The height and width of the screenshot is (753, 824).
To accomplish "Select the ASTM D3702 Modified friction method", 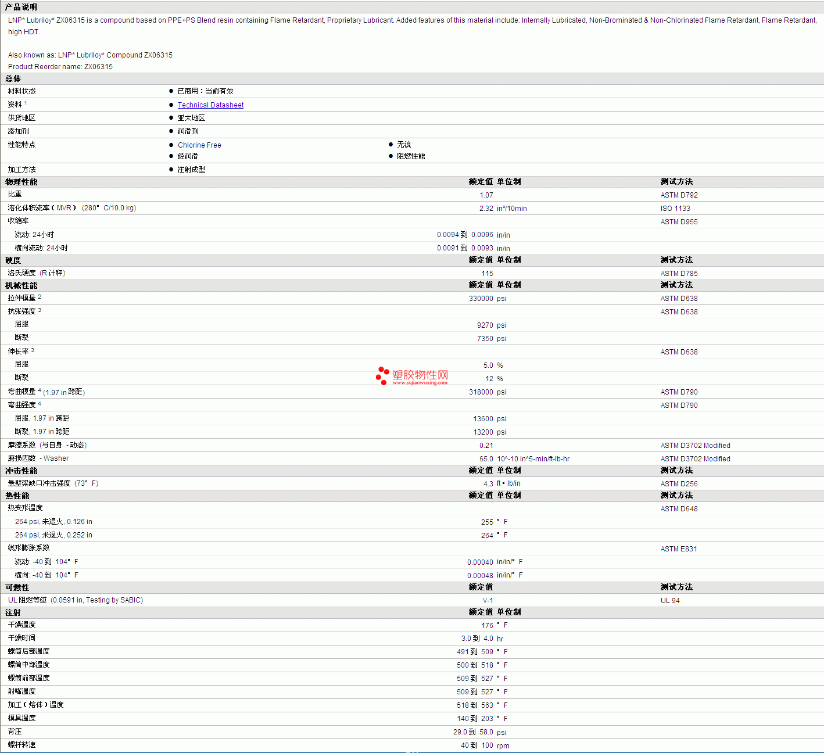I will (696, 446).
